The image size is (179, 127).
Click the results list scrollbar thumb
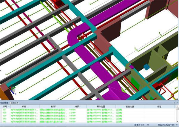click(x=177, y=108)
